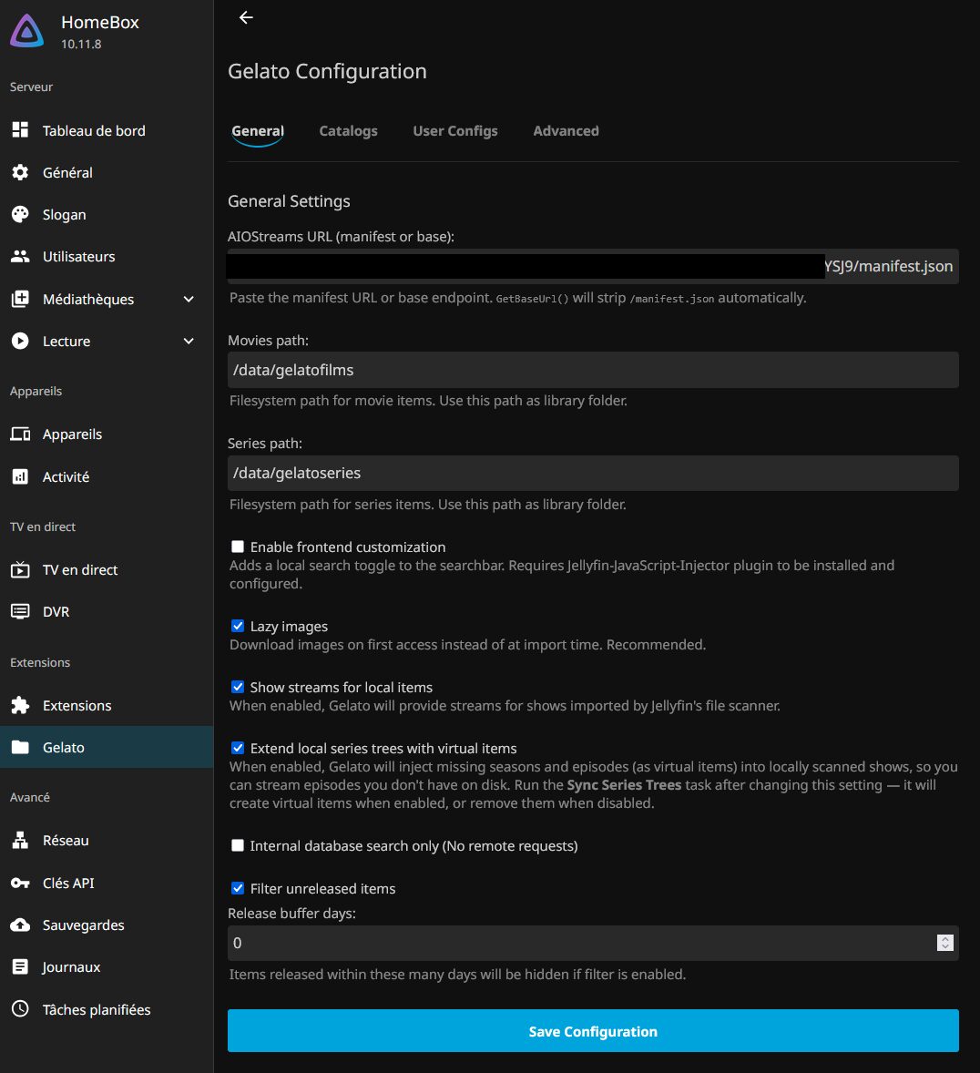This screenshot has height=1073, width=980.
Task: Click the version number 10.11.8
Action: pos(81,44)
